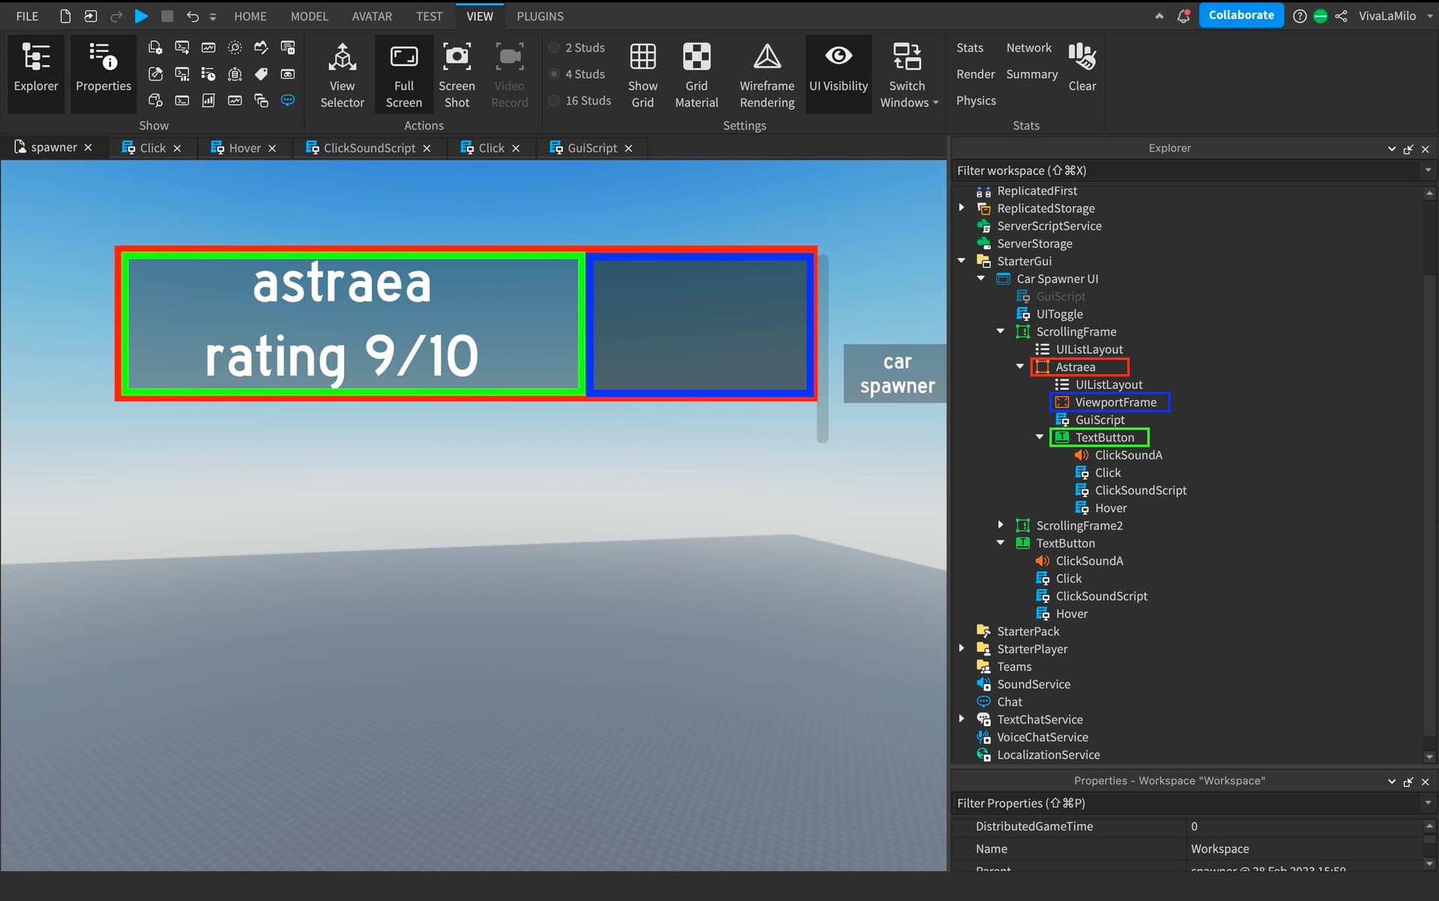Open the username VivaLaMilo dropdown
The image size is (1439, 901).
pos(1395,16)
